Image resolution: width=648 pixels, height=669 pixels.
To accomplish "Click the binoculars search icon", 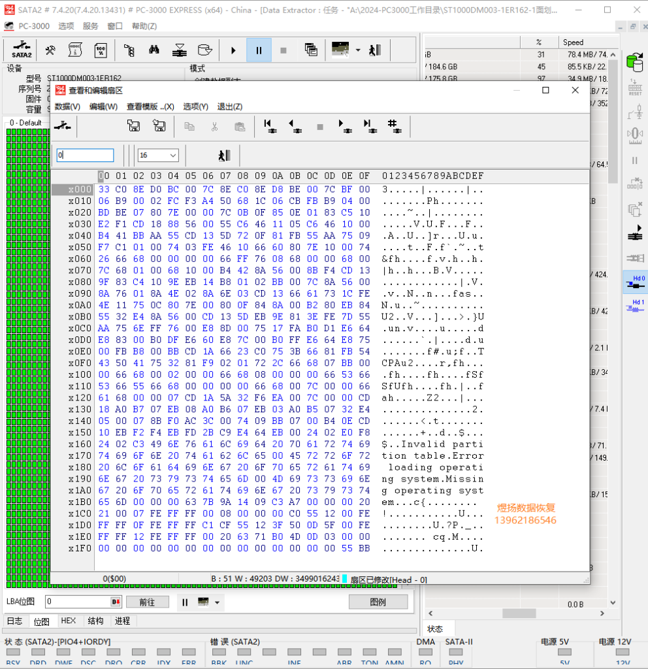I will (154, 50).
